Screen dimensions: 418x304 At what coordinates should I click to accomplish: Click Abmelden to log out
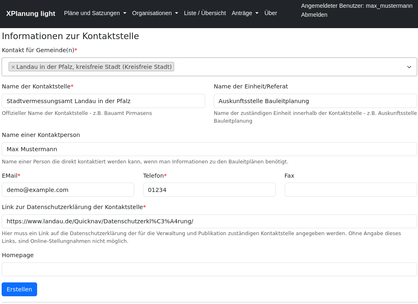pos(314,15)
